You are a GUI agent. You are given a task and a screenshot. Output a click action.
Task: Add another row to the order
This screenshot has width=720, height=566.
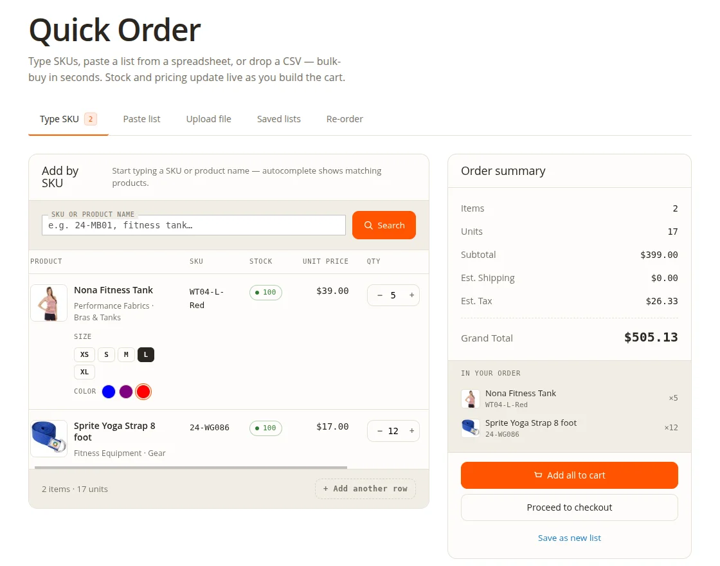coord(365,489)
